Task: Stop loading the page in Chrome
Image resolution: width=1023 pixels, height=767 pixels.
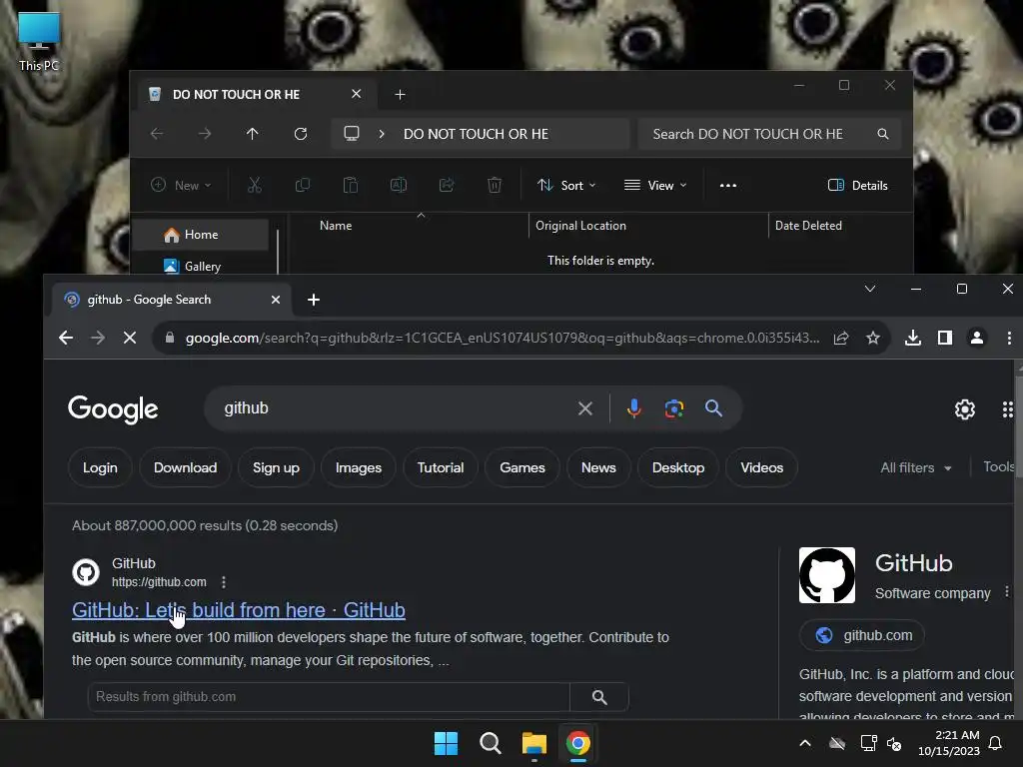Action: click(130, 338)
